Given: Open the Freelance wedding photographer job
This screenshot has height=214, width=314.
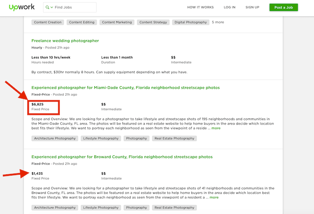Looking at the screenshot, I should pos(65,41).
